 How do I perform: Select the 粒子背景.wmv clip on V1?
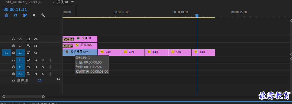point(80,53)
